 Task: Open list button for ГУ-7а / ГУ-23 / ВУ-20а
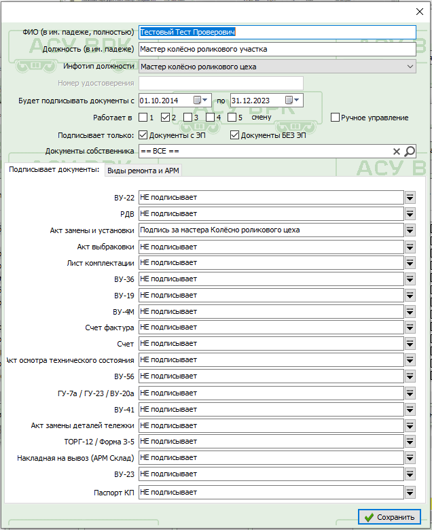point(410,393)
